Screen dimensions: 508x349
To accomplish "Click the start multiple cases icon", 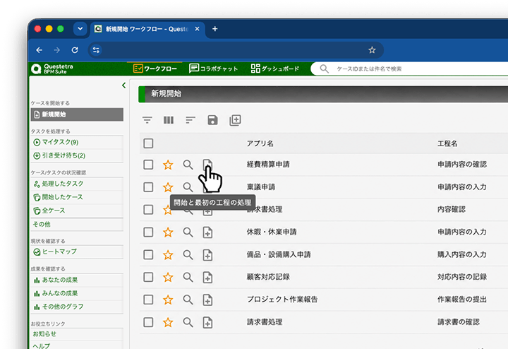I will (x=235, y=120).
